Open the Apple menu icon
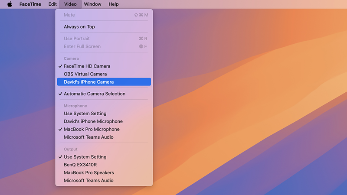Viewport: 347px width, 195px height. point(10,4)
